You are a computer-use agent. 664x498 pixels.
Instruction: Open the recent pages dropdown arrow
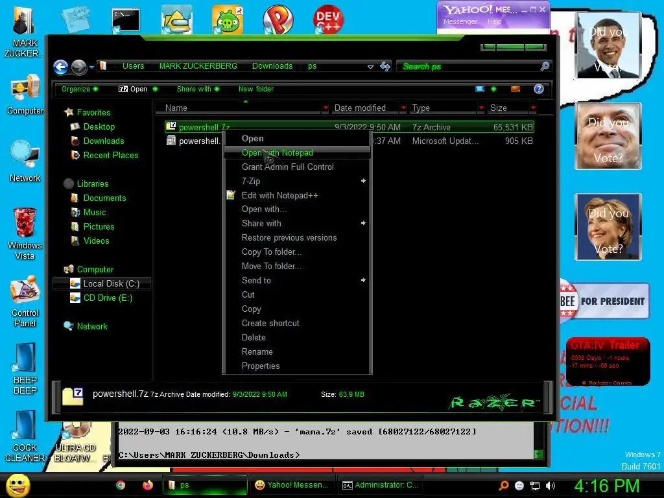click(91, 67)
